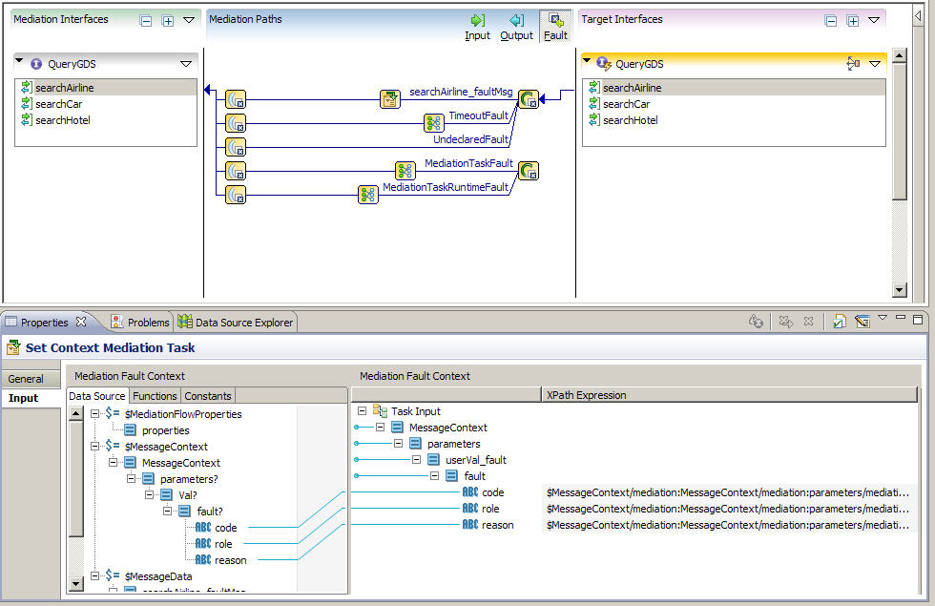This screenshot has width=935, height=606.
Task: Switch to the Problems tab
Action: pyautogui.click(x=139, y=323)
